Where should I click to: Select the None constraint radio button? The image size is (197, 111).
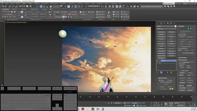pos(180,66)
